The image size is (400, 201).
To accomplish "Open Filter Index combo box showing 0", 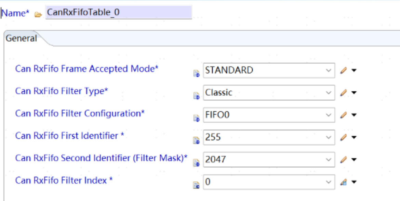I will tap(269, 182).
